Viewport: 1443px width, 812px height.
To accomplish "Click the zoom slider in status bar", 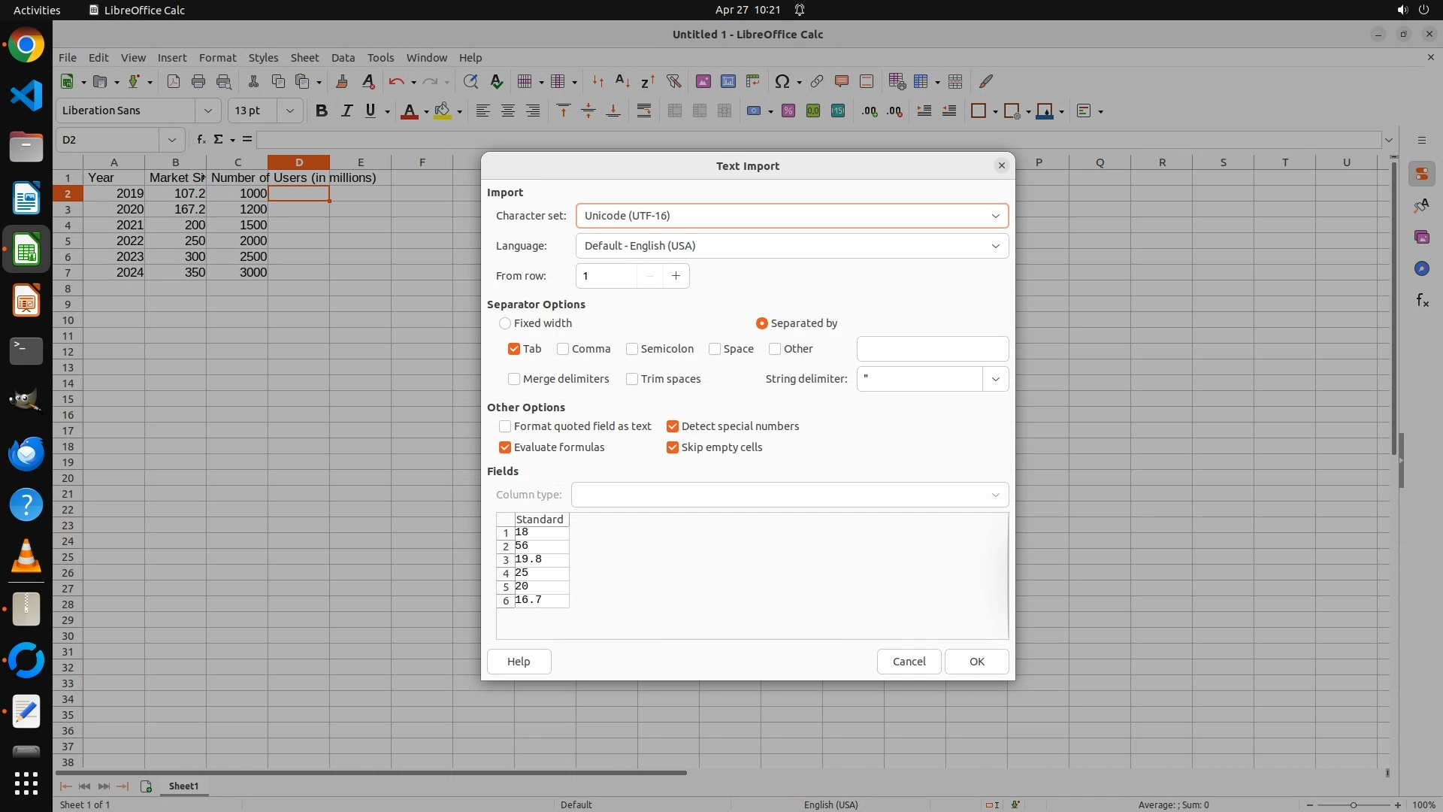I will coord(1353,804).
